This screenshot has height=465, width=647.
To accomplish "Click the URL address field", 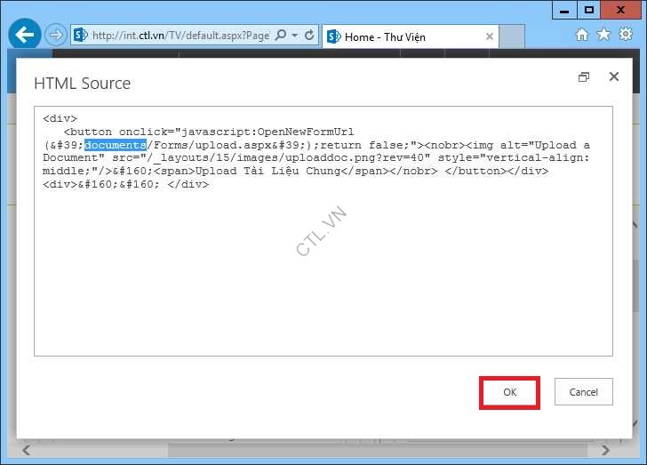I will click(x=178, y=36).
